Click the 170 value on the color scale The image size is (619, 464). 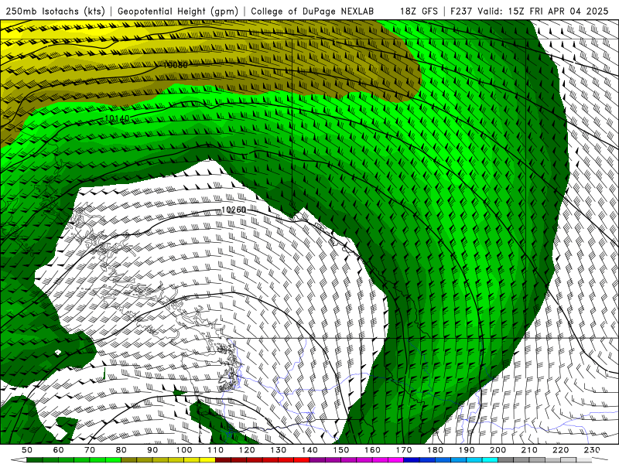pyautogui.click(x=404, y=450)
